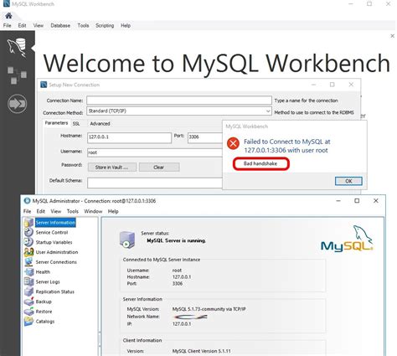
Task: Open the Models sidebar icon
Action: coord(17,75)
